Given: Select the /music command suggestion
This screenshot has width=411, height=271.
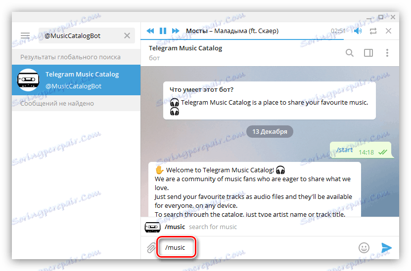Looking at the screenshot, I should tap(270, 227).
